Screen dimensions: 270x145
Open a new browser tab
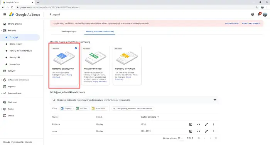point(38,2)
